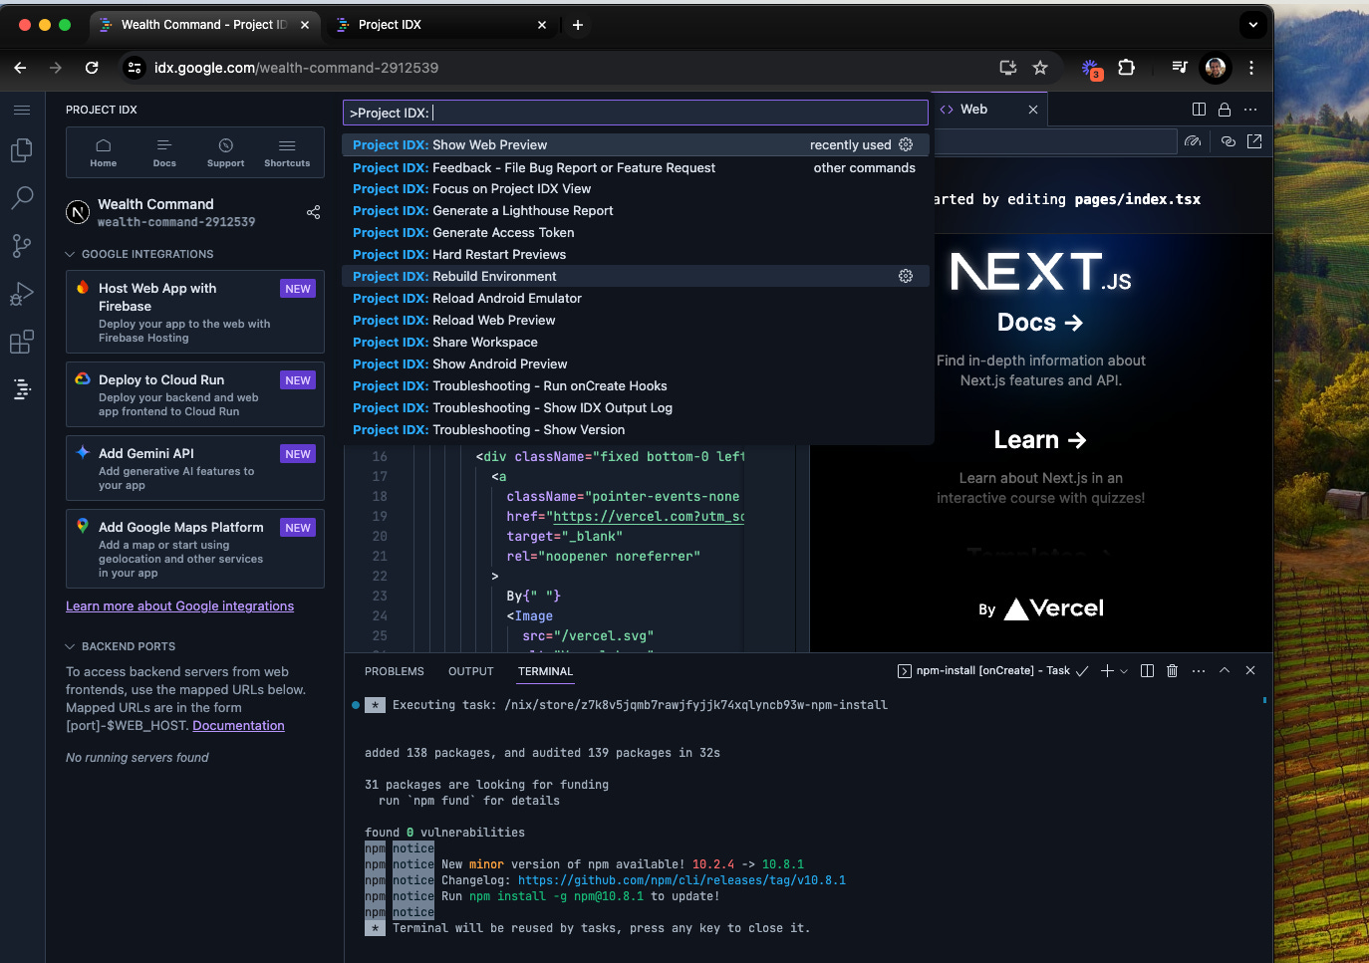Choose Troubleshooting - Show IDX Output Log
This screenshot has width=1369, height=963.
[636, 407]
